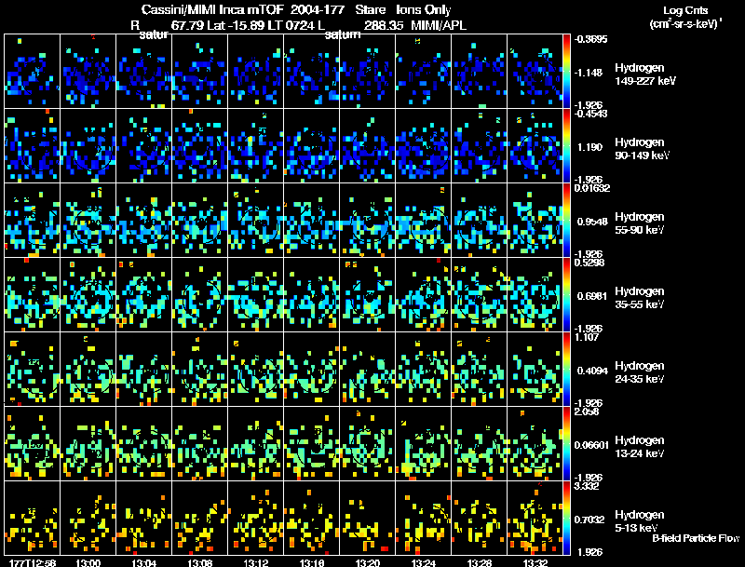Select the 13-24 keV image at 13:04
745x567 pixels.
(144, 444)
